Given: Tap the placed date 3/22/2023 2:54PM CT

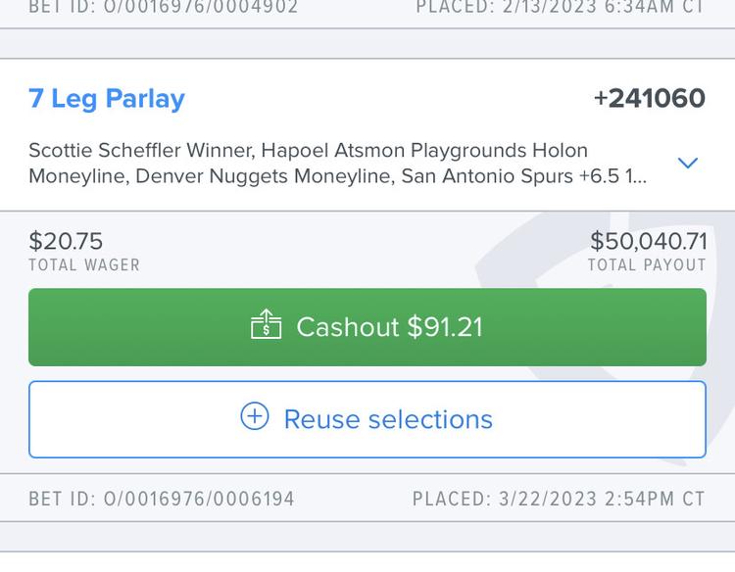Looking at the screenshot, I should pyautogui.click(x=559, y=499).
